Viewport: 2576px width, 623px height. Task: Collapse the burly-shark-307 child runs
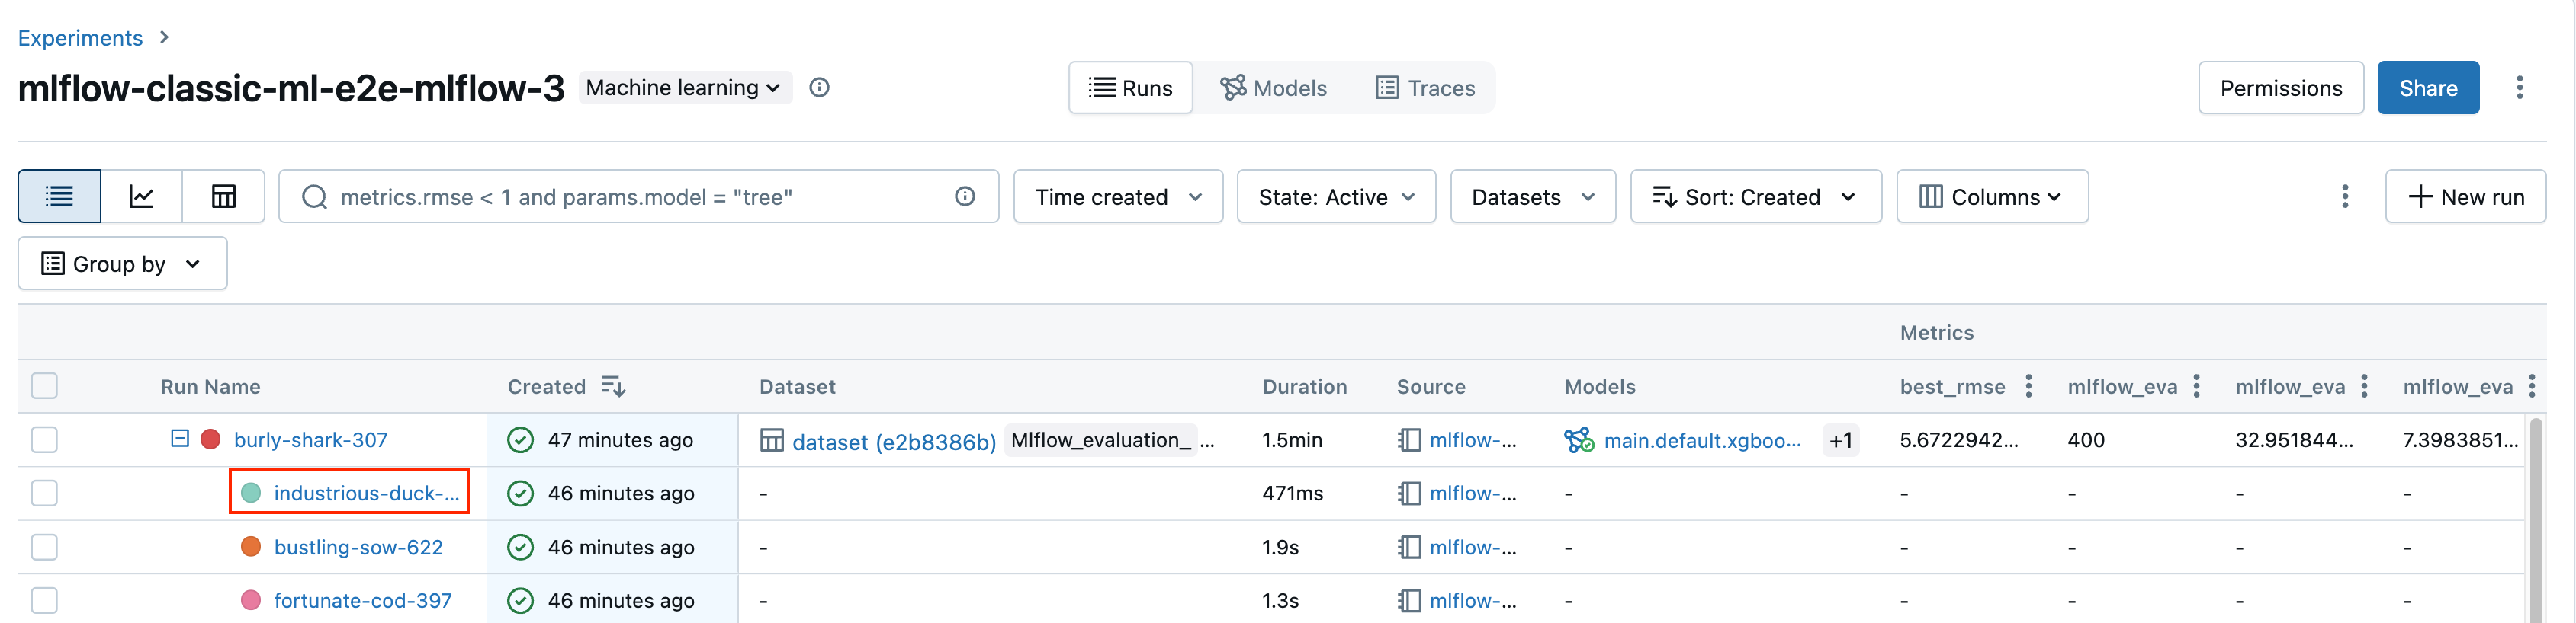point(180,439)
